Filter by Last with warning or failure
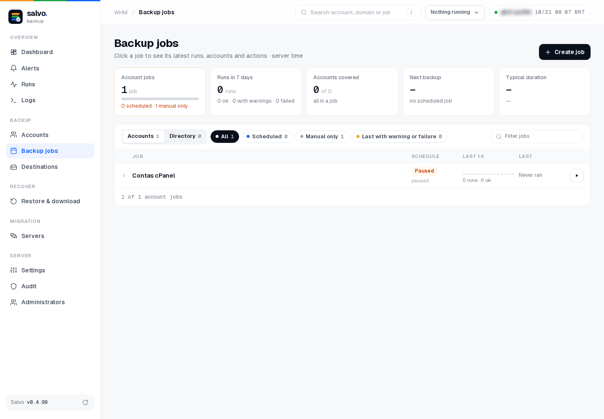Image resolution: width=604 pixels, height=419 pixels. pyautogui.click(x=399, y=137)
